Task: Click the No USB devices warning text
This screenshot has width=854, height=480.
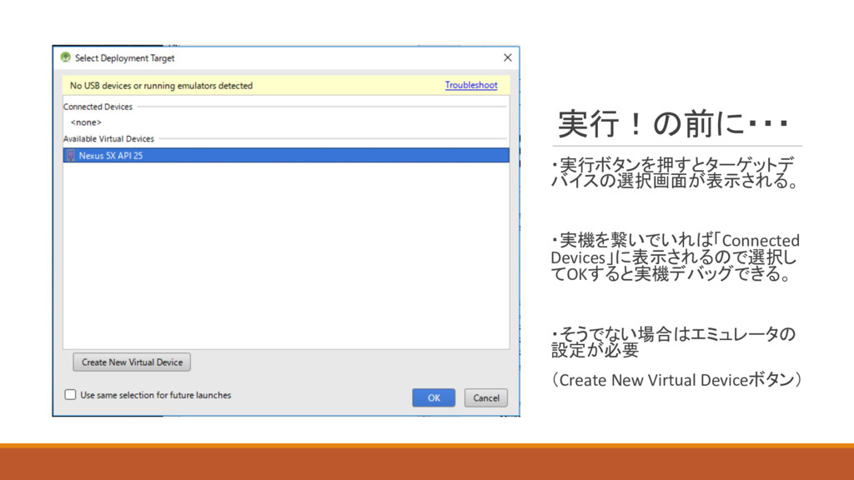Action: pyautogui.click(x=161, y=86)
